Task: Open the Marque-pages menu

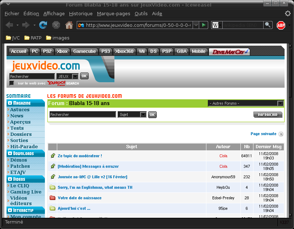Action: click(x=113, y=14)
